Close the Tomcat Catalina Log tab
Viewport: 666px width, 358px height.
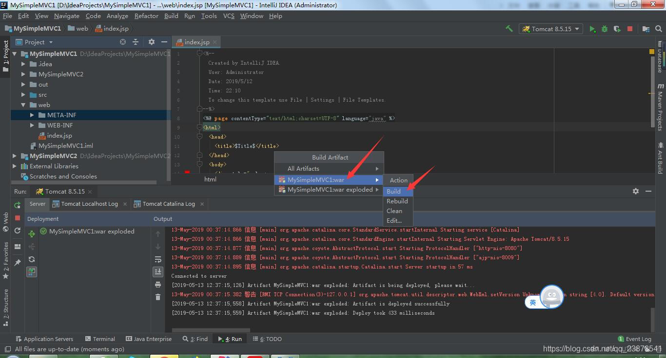(x=201, y=204)
